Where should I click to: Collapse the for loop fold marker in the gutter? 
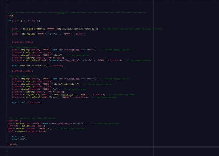[6, 21]
